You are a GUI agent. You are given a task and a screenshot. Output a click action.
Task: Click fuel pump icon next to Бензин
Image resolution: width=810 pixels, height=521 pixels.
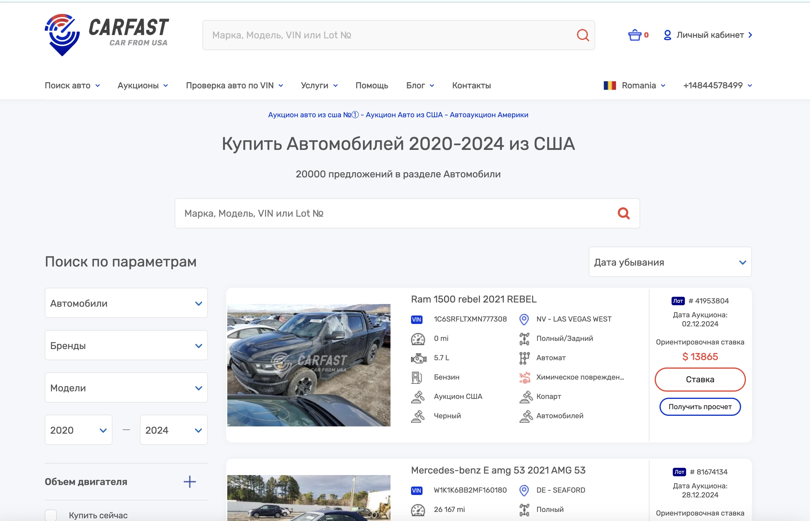coord(416,377)
